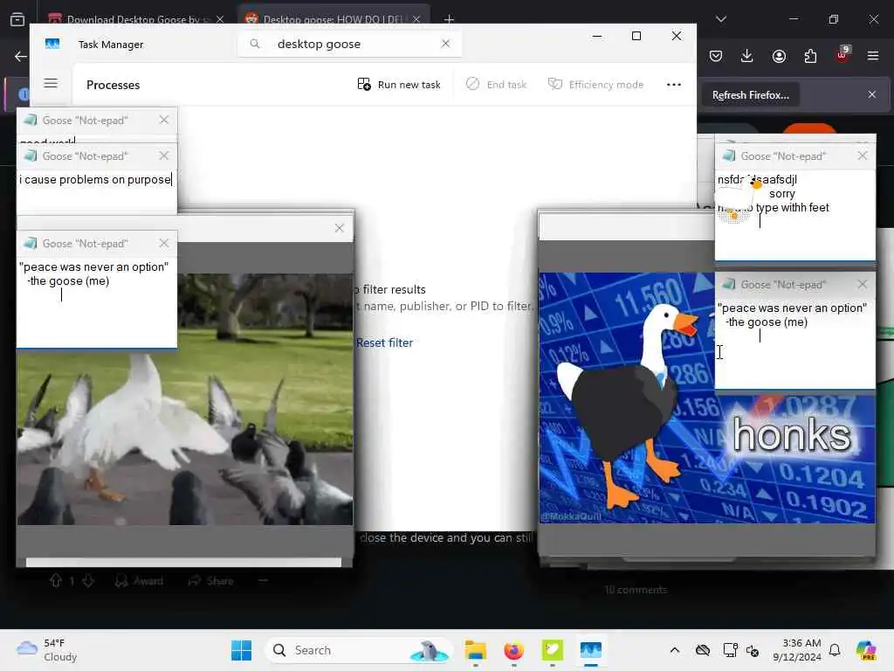
Task: Close the 'type withh feet' Not-epad window
Action: pyautogui.click(x=862, y=156)
